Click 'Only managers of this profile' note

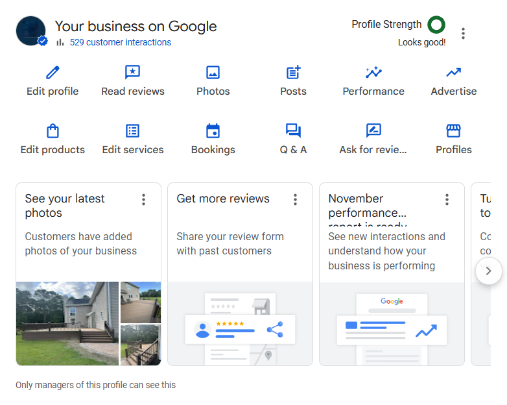[96, 385]
